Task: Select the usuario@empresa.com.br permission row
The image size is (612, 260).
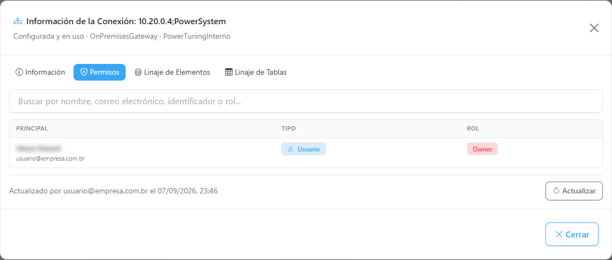Action: click(306, 153)
